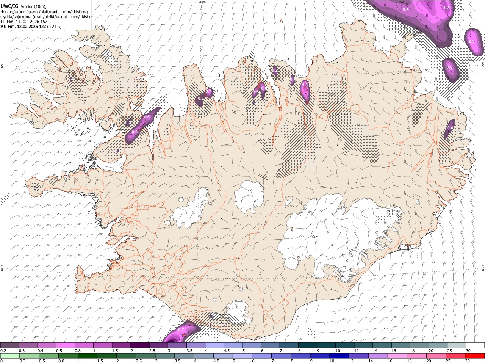Select the pale grey top-row swatch at 25
This screenshot has height=364, width=485.
tap(457, 345)
